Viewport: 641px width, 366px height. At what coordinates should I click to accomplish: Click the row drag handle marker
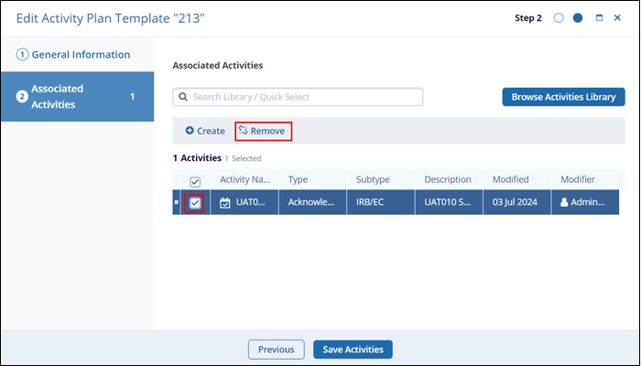176,202
